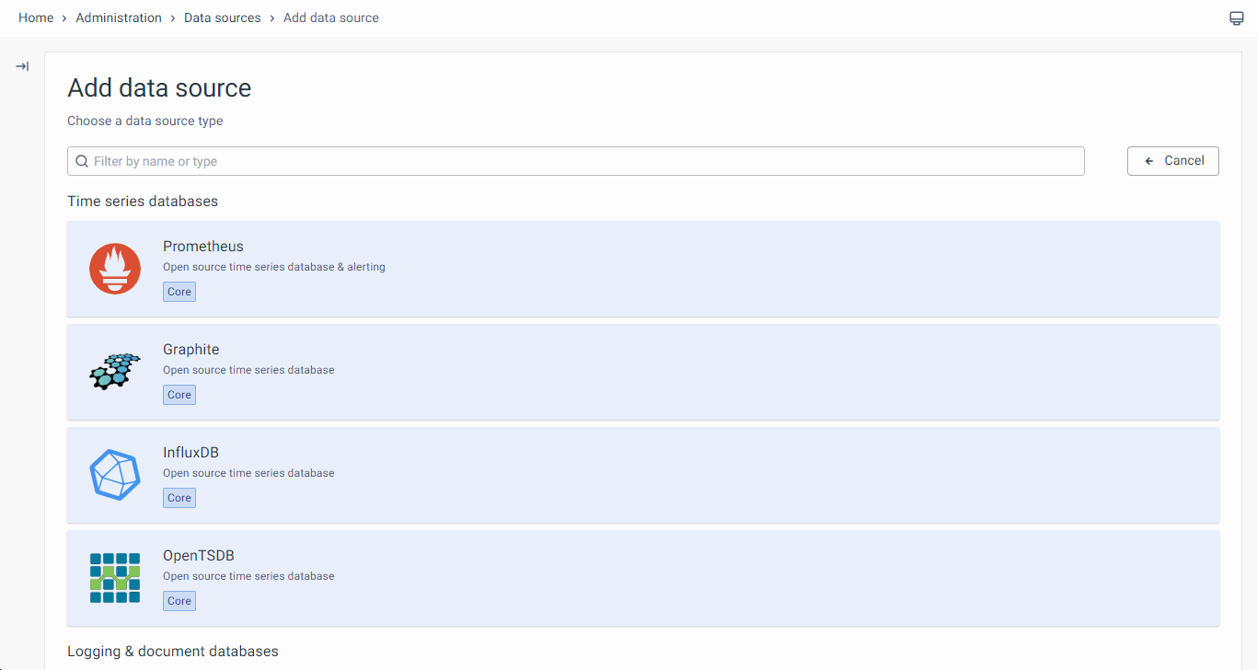Click the back arrow on Cancel button
This screenshot has height=670, width=1257.
click(x=1149, y=161)
